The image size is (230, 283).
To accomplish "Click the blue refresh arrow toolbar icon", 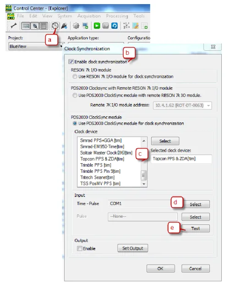I will click(115, 26).
